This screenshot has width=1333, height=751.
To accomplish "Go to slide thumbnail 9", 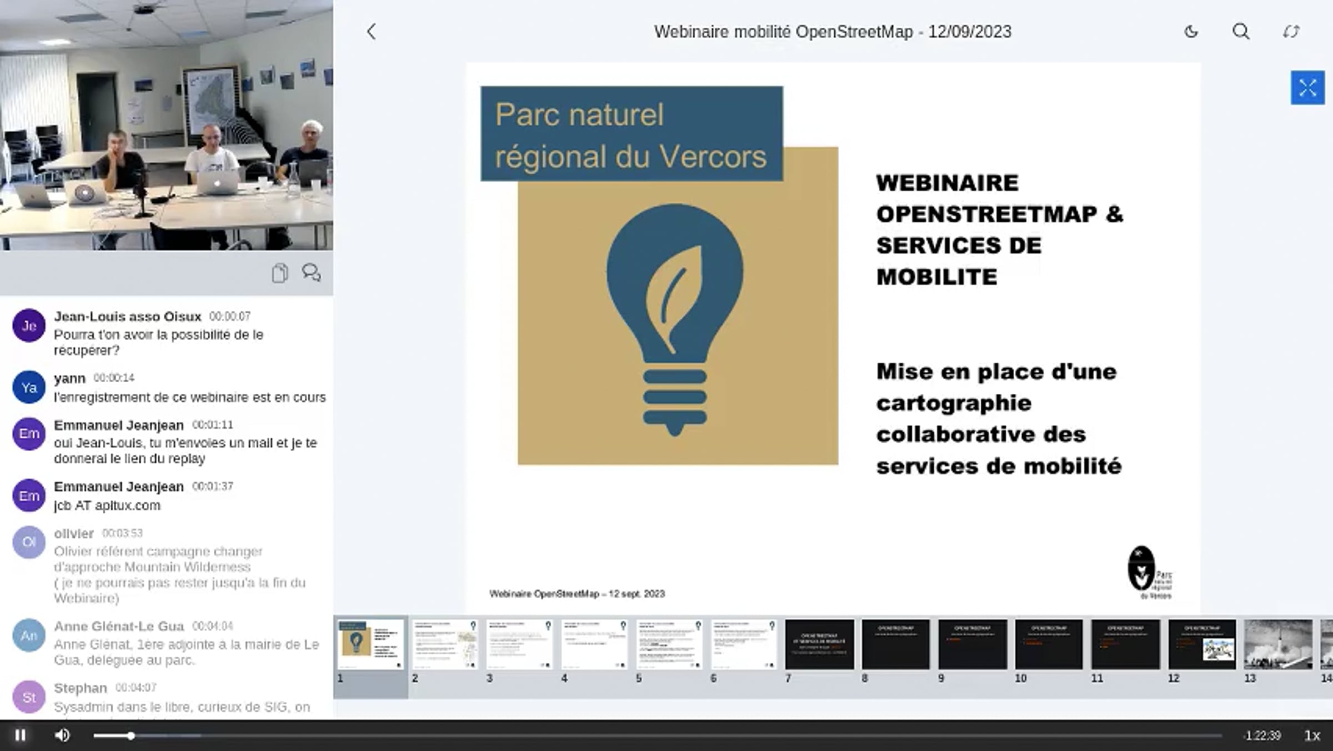I will pos(973,644).
